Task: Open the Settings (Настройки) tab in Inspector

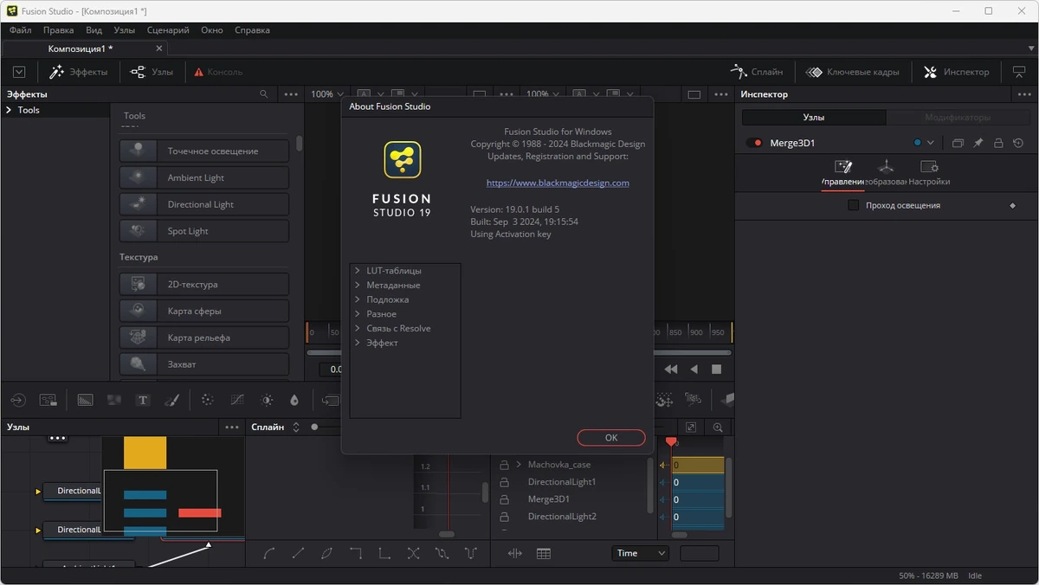Action: pyautogui.click(x=929, y=172)
